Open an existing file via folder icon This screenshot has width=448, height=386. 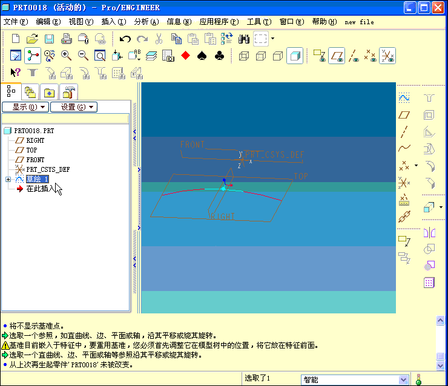[32, 39]
